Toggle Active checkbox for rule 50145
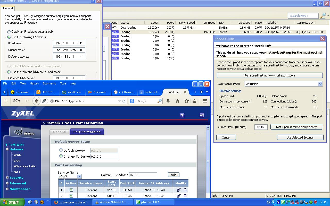The height and width of the screenshot is (206, 330). (71, 196)
